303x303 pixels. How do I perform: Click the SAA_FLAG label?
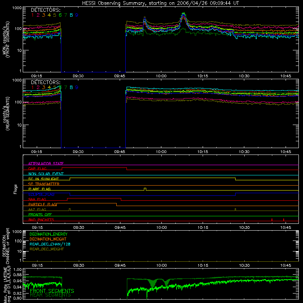(x=37, y=199)
